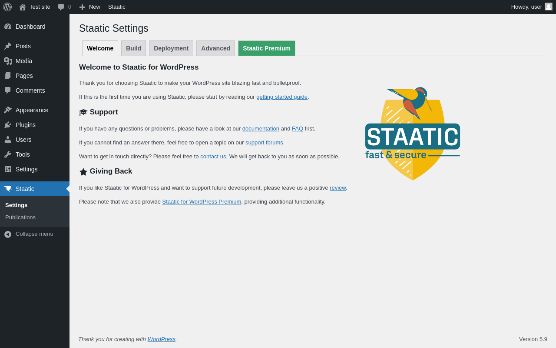Switch to the Welcome tab
This screenshot has width=556, height=348.
(x=100, y=48)
